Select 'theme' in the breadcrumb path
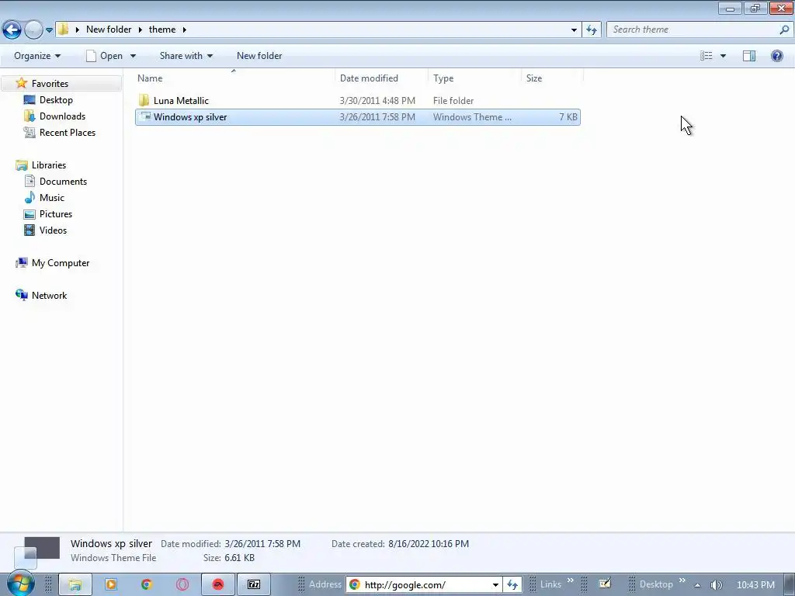Screen dimensions: 795x596 click(x=162, y=29)
